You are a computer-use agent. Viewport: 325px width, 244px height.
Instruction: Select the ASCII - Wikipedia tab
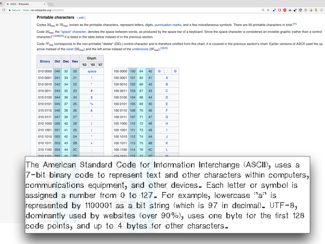[x=26, y=4]
